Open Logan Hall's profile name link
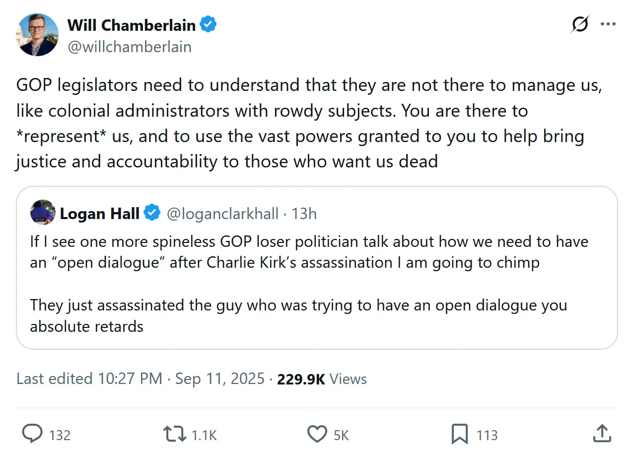The image size is (632, 455). click(x=99, y=214)
